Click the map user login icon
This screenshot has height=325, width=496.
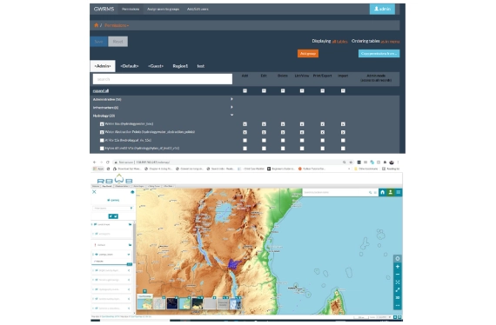(391, 192)
